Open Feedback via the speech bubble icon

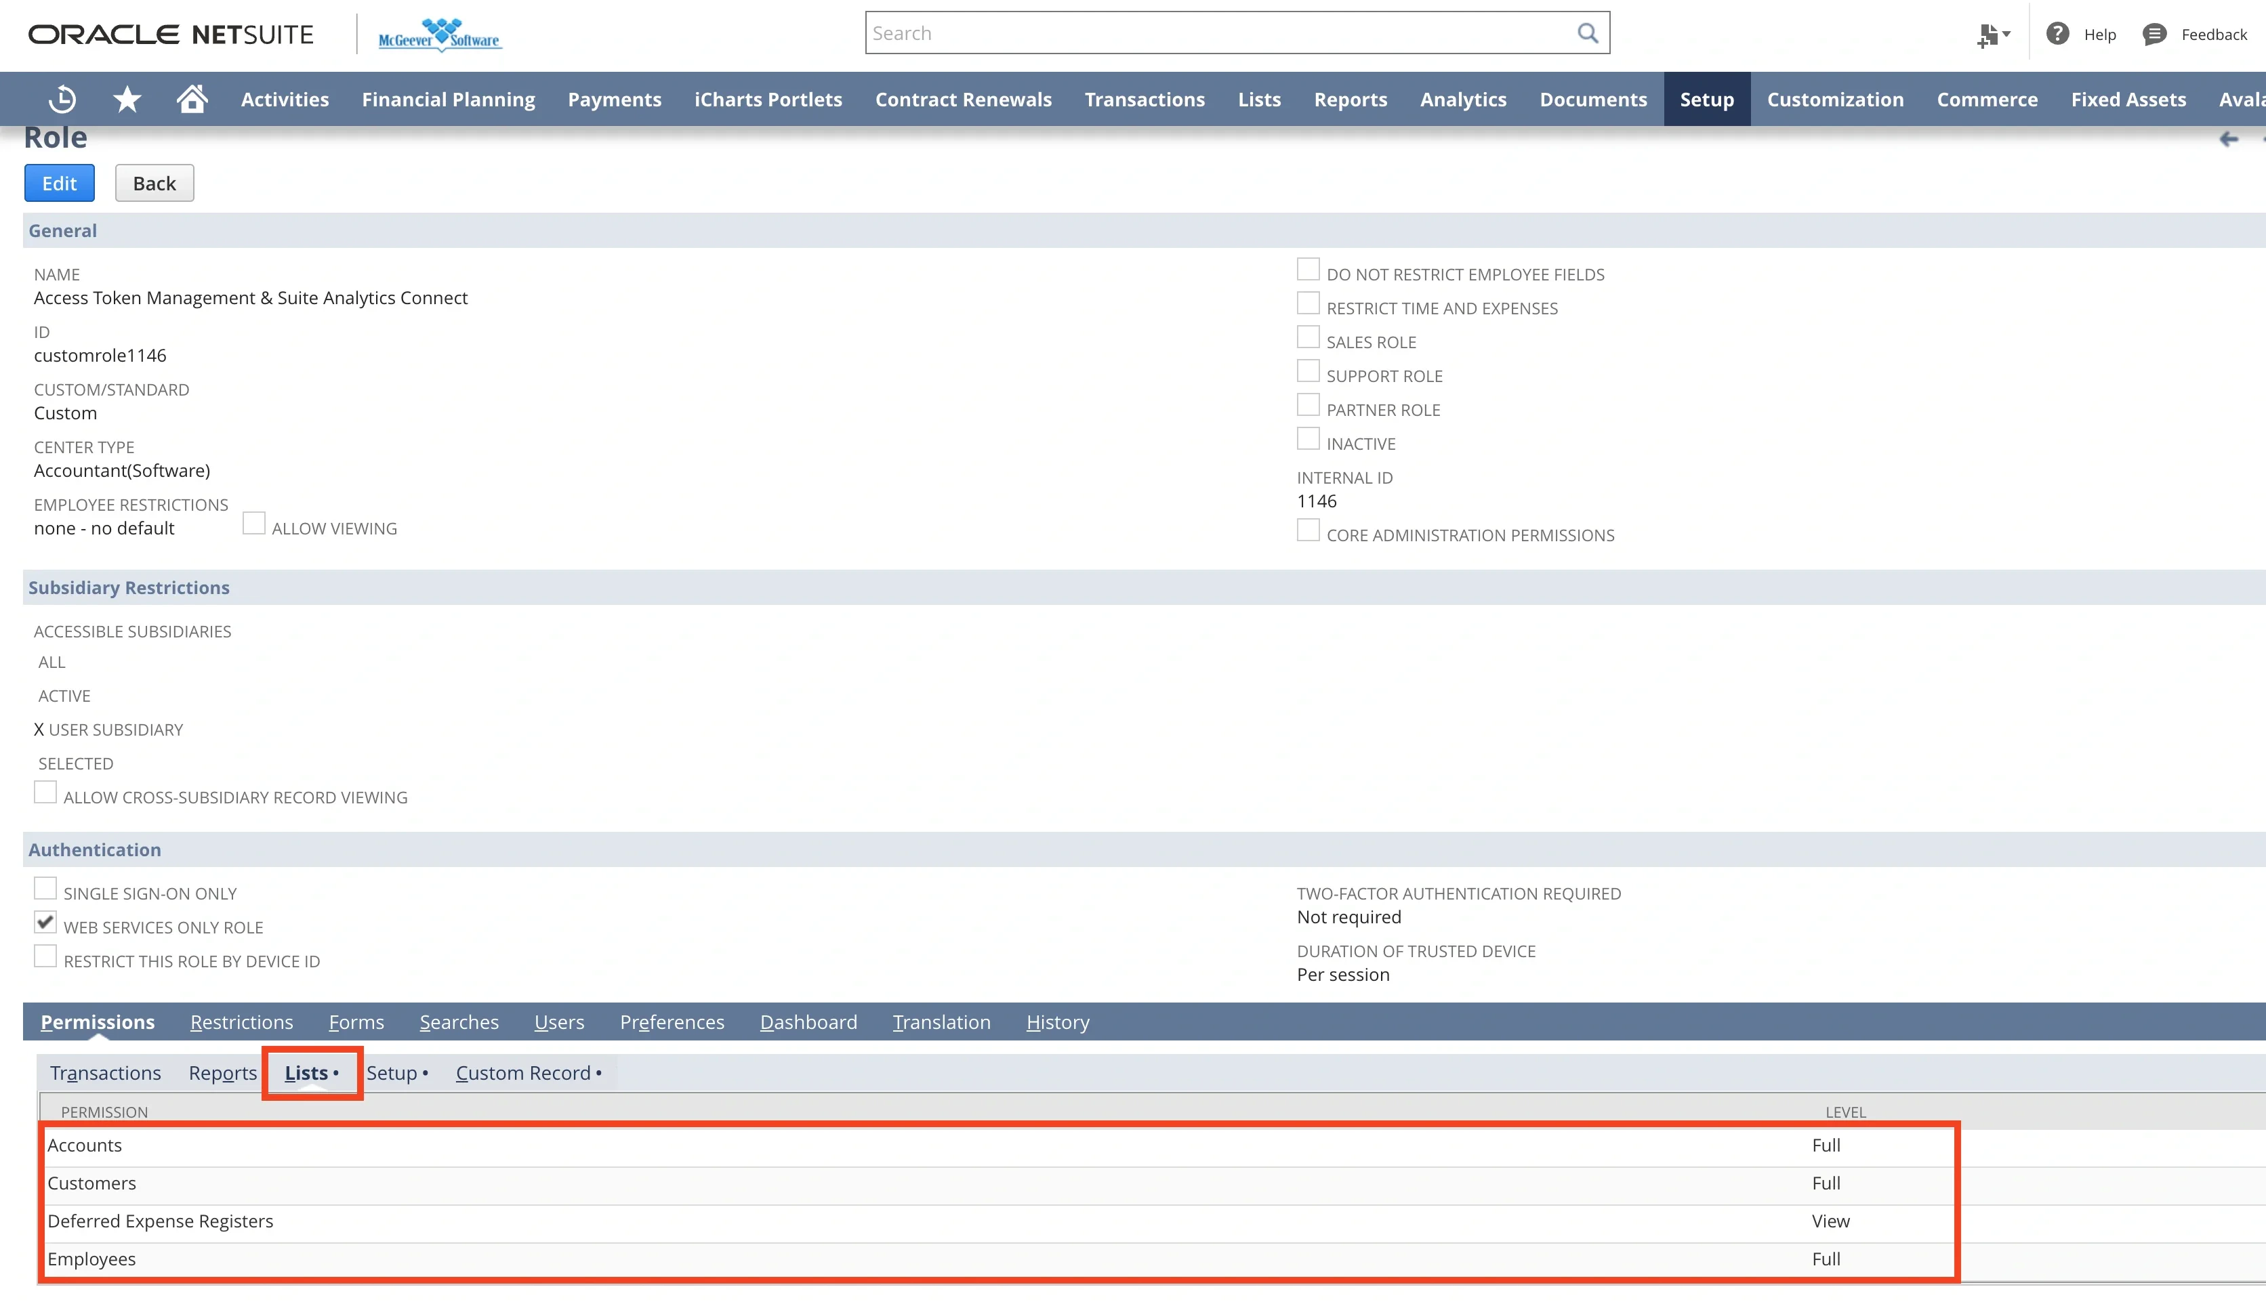(x=2156, y=34)
